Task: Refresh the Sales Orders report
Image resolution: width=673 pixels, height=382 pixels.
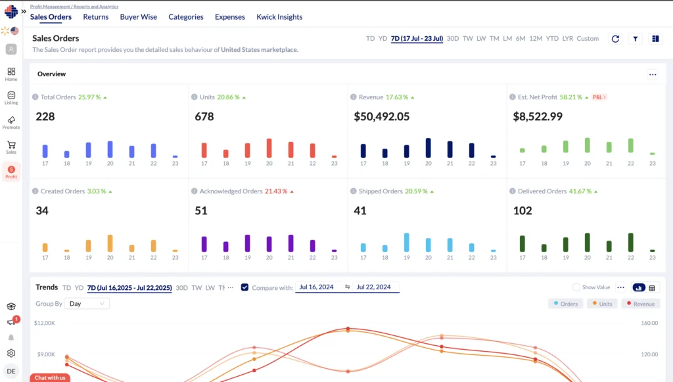Action: 615,39
